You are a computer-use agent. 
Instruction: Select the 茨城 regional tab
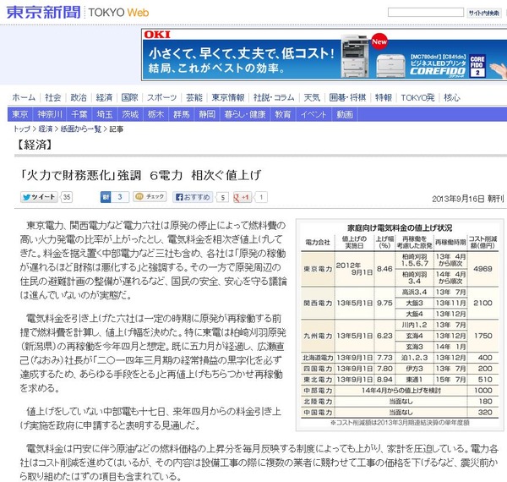(x=130, y=114)
